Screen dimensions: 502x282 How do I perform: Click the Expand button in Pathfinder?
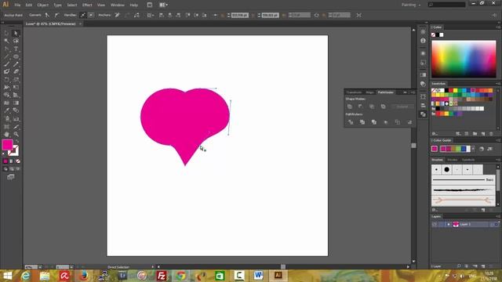(x=402, y=107)
